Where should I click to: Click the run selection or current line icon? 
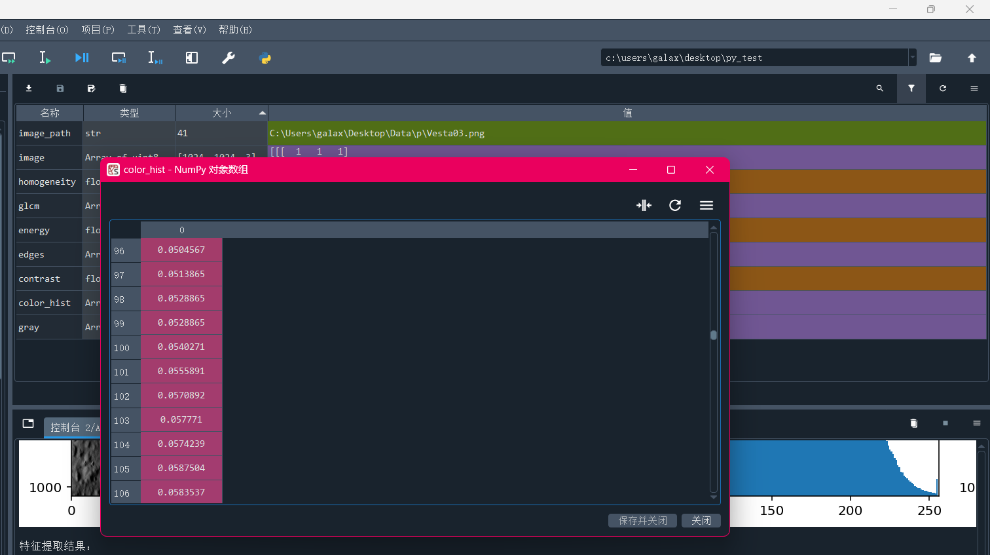point(45,58)
